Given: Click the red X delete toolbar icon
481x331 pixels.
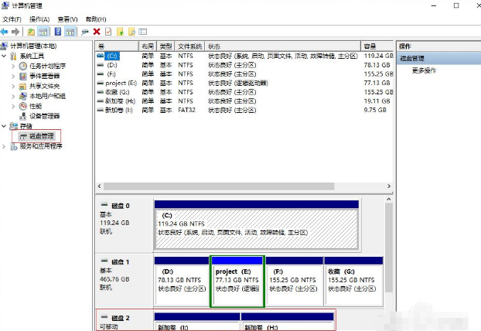Looking at the screenshot, I should [96, 32].
